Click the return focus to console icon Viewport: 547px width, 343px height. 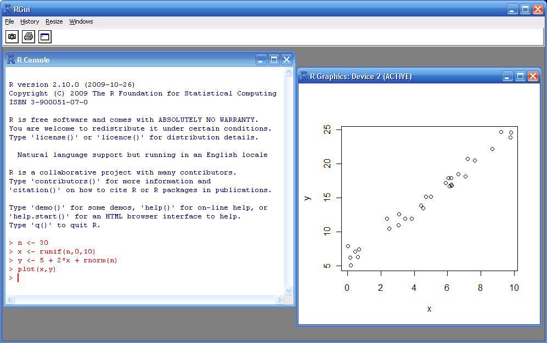point(45,37)
